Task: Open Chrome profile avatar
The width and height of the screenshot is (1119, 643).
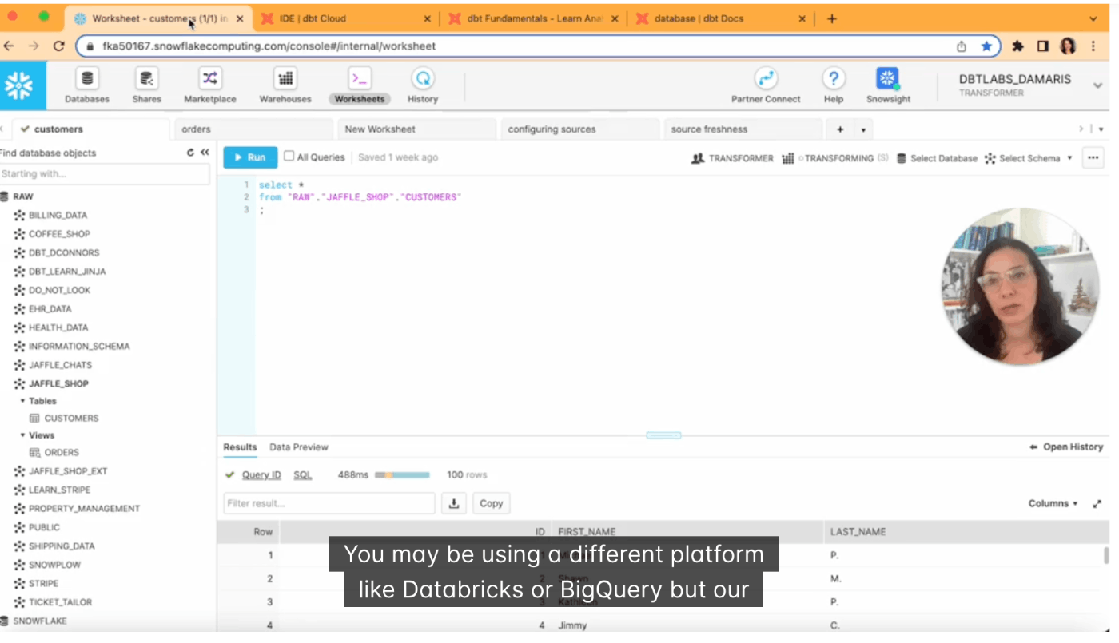Action: coord(1068,46)
